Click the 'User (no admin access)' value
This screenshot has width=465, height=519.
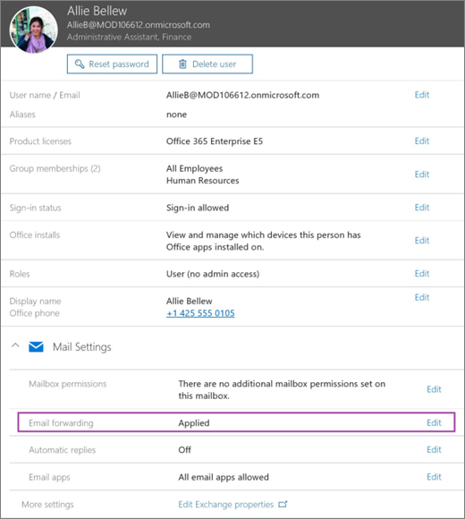point(213,274)
